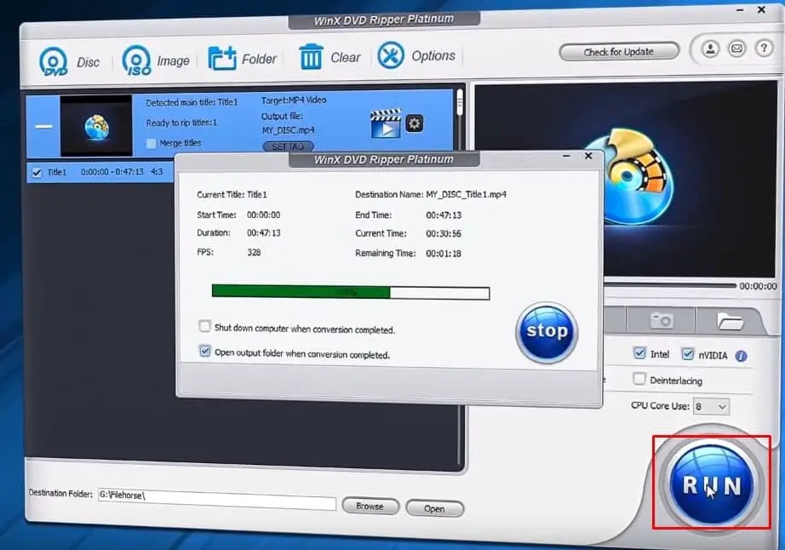Browse for destination folder
Image resolution: width=785 pixels, height=550 pixels.
[x=370, y=507]
